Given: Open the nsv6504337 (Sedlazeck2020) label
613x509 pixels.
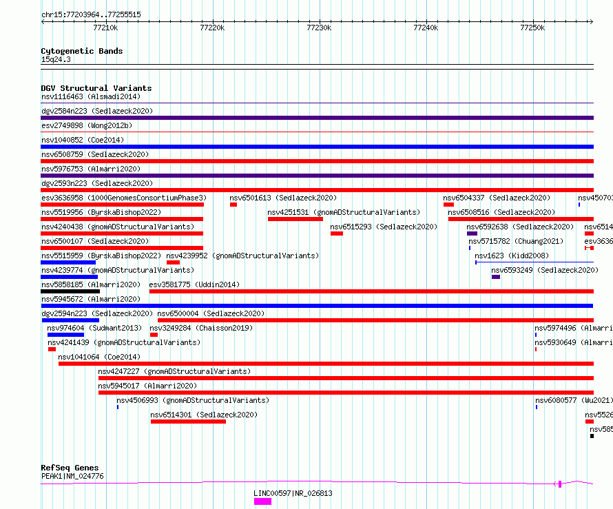Looking at the screenshot, I should click(497, 198).
